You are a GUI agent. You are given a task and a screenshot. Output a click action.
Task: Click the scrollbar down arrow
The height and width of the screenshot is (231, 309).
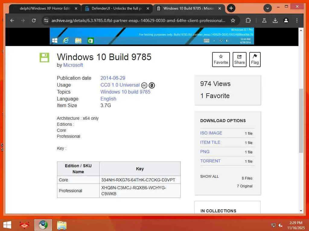click(301, 211)
